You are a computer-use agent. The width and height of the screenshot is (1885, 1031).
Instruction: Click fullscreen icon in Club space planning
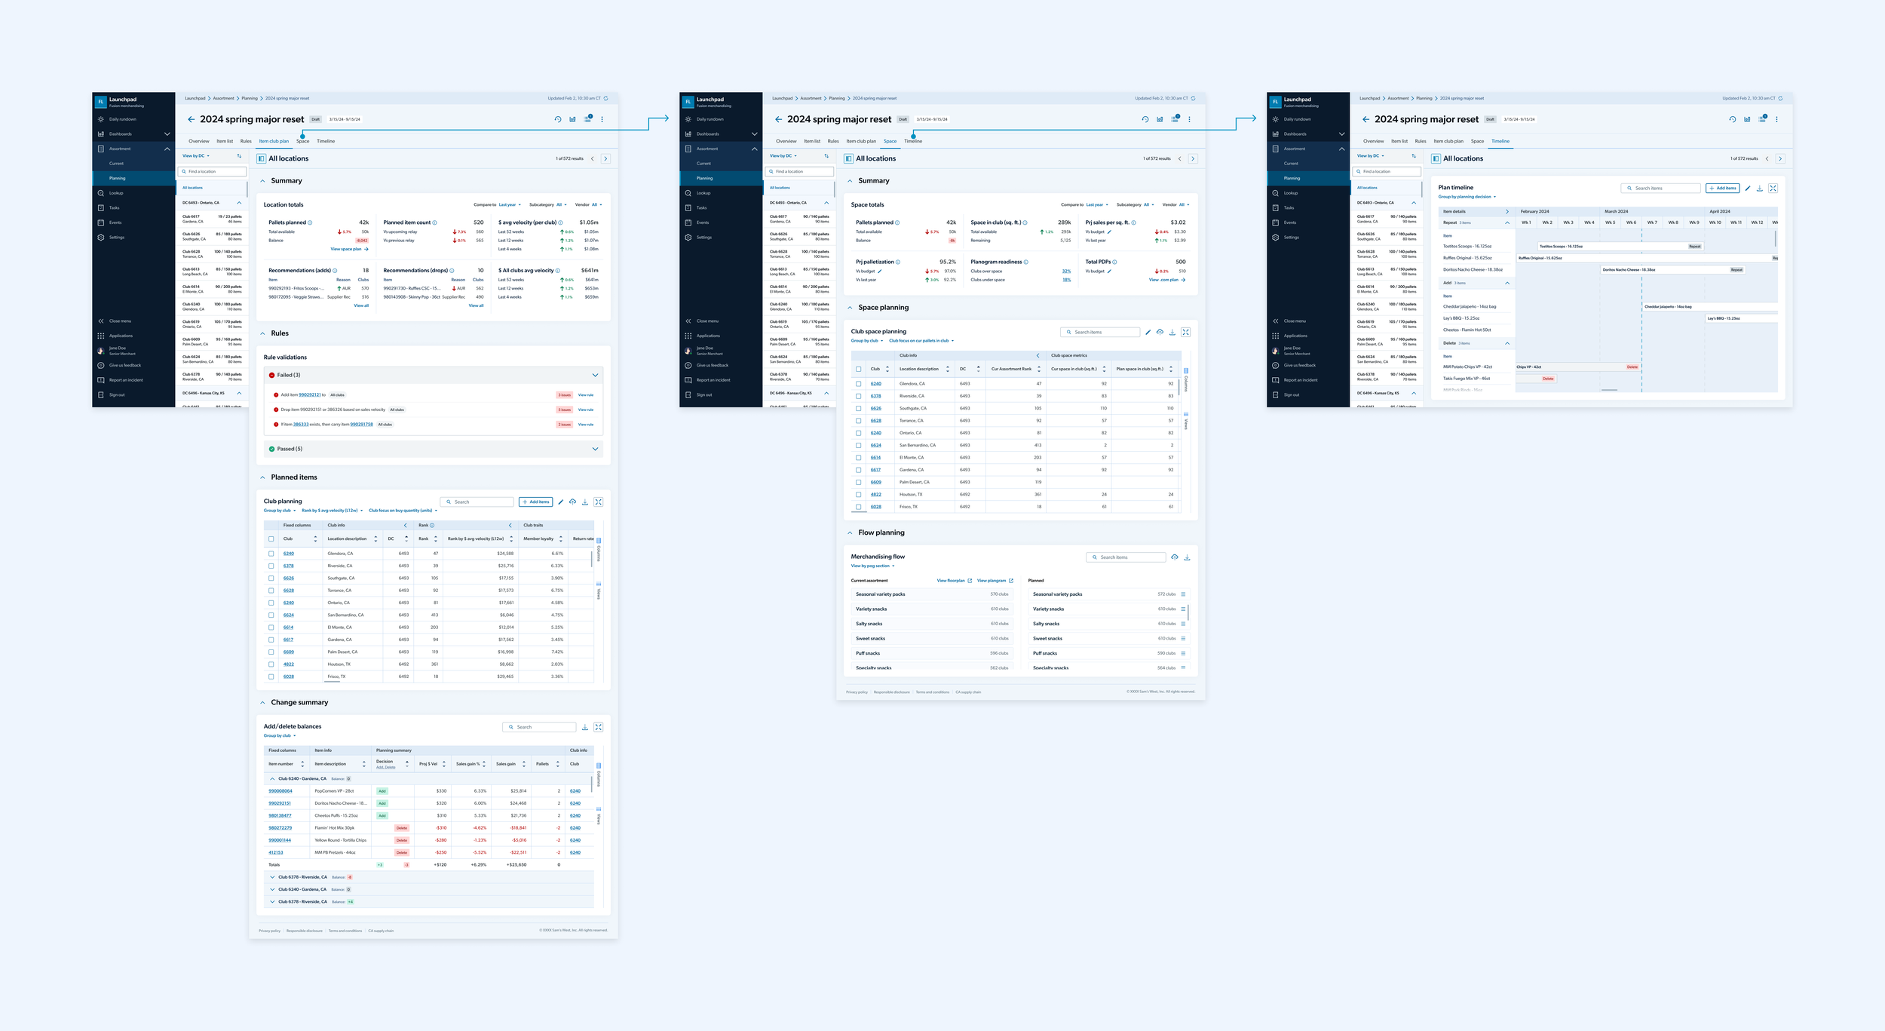1185,332
